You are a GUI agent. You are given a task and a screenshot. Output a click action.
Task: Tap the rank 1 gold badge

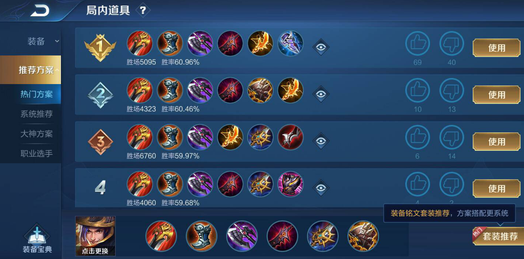(x=100, y=48)
